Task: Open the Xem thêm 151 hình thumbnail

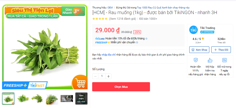Action: click(x=81, y=98)
